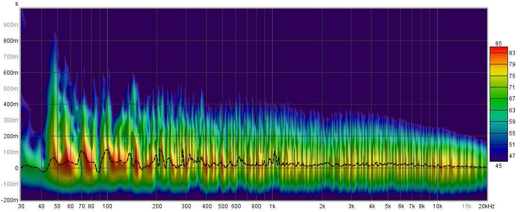Click the 500m time axis label
Screen dimensions: 523x212
click(x=11, y=88)
